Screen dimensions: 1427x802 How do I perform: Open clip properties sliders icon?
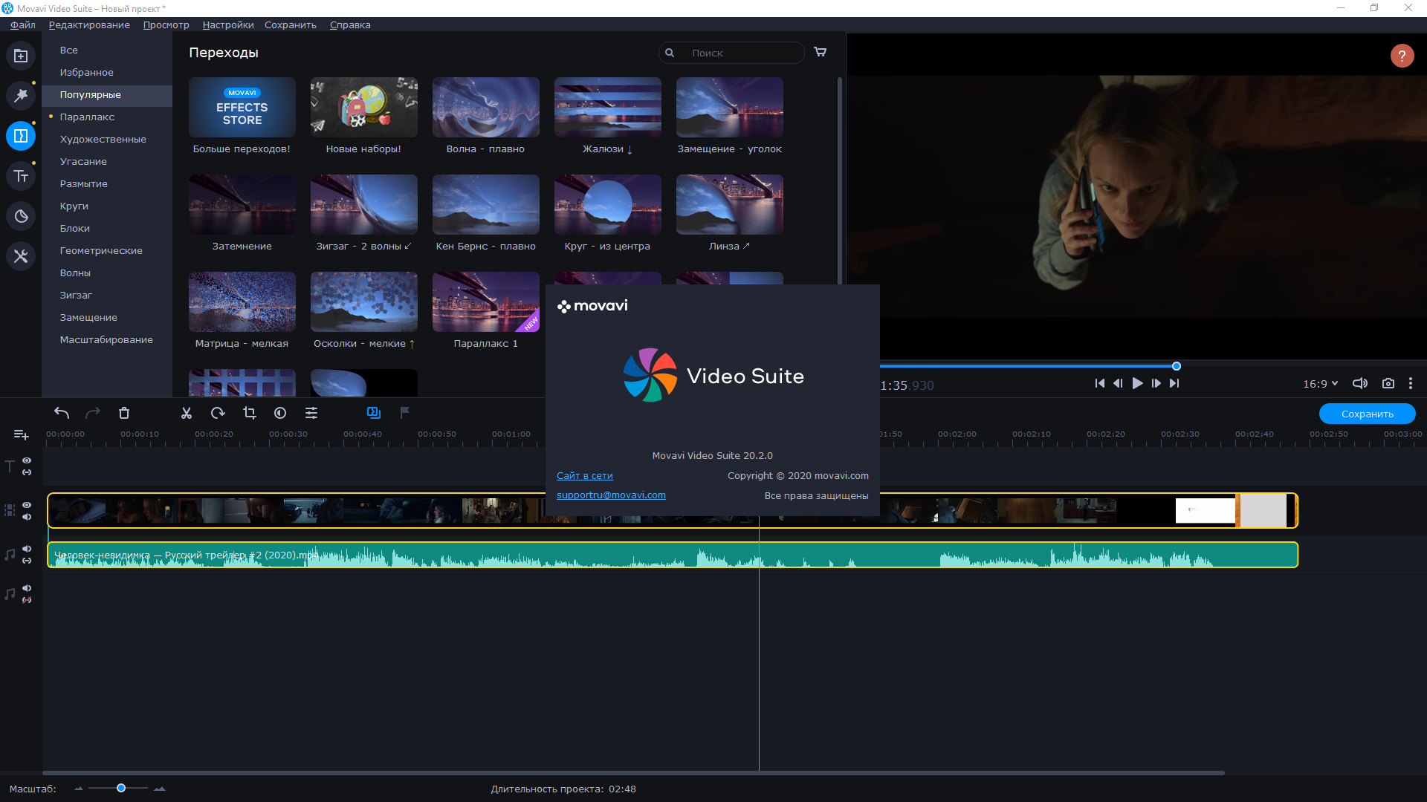click(x=311, y=413)
